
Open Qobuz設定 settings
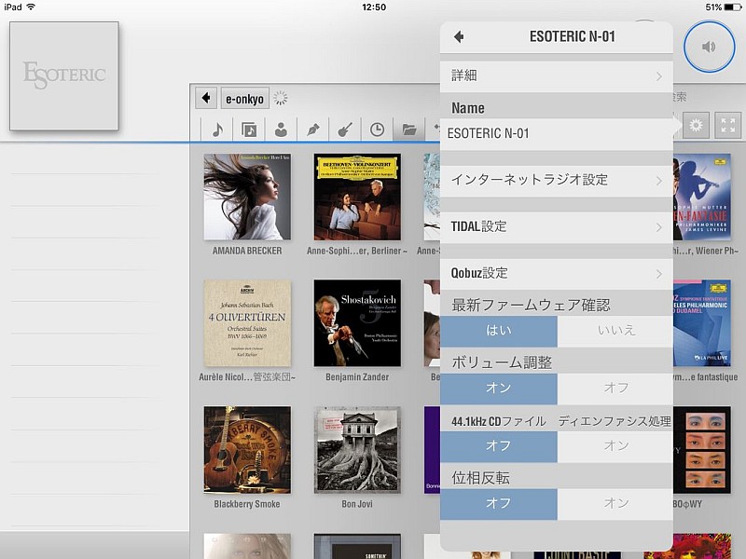[557, 273]
